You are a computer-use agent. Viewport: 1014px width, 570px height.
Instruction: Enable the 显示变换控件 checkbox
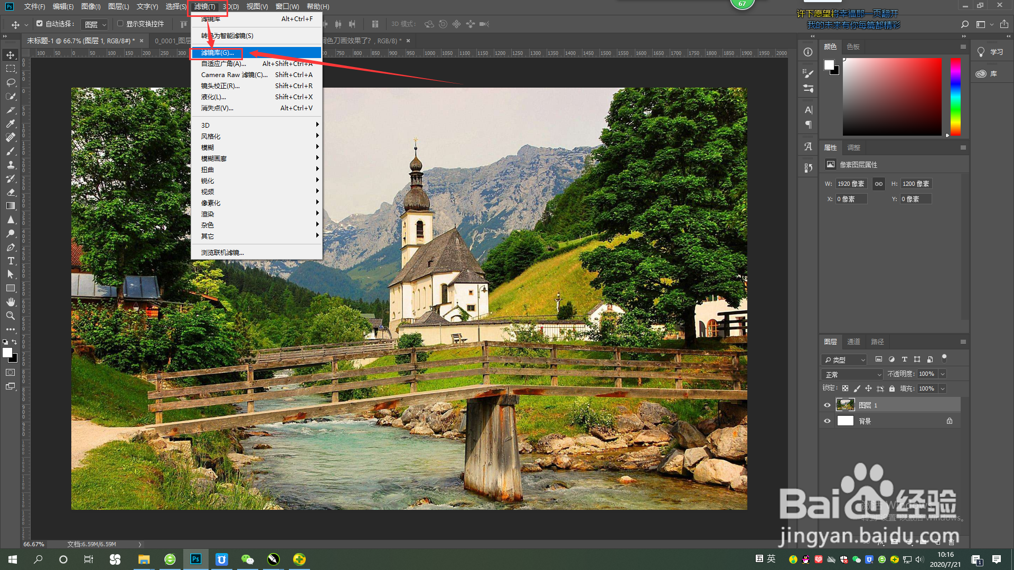(x=120, y=24)
